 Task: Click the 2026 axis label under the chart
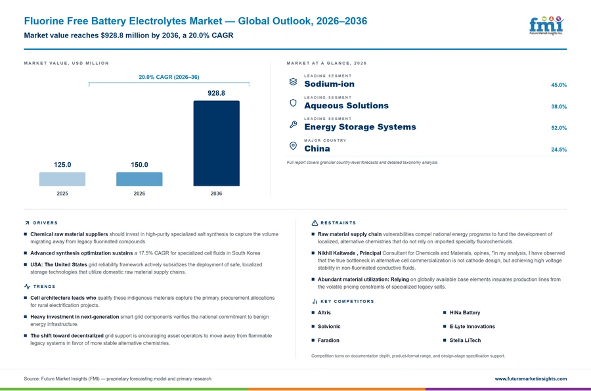[x=139, y=194]
